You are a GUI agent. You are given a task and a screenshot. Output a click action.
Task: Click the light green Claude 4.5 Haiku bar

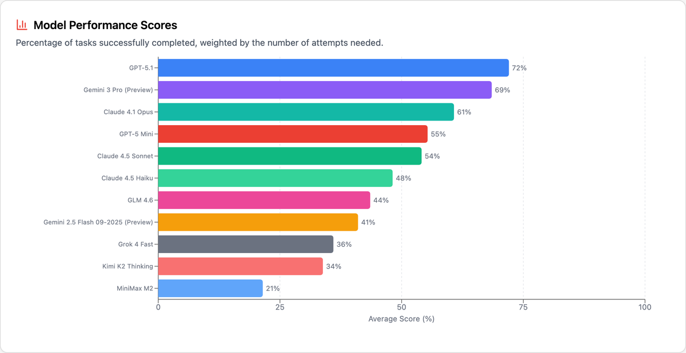click(x=275, y=178)
